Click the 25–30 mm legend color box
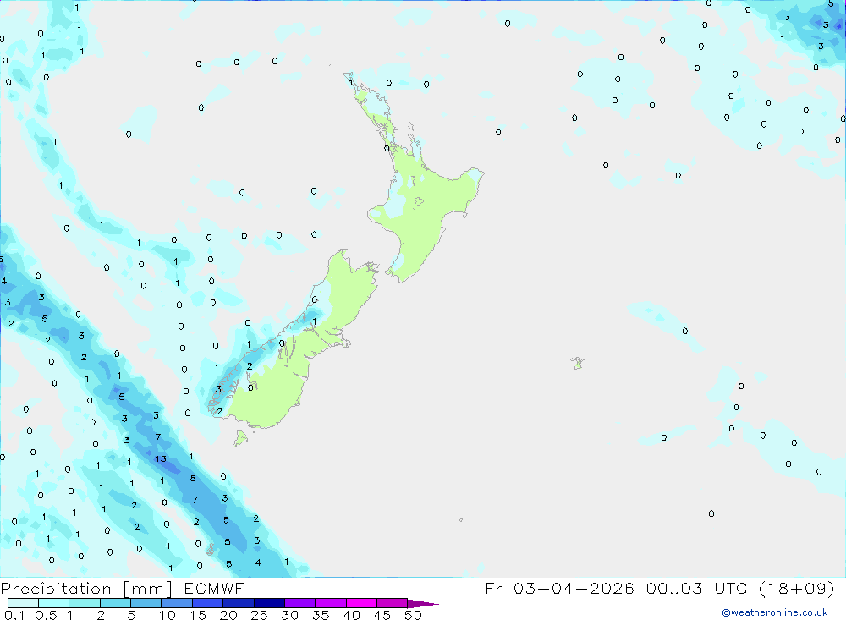 coord(269,603)
